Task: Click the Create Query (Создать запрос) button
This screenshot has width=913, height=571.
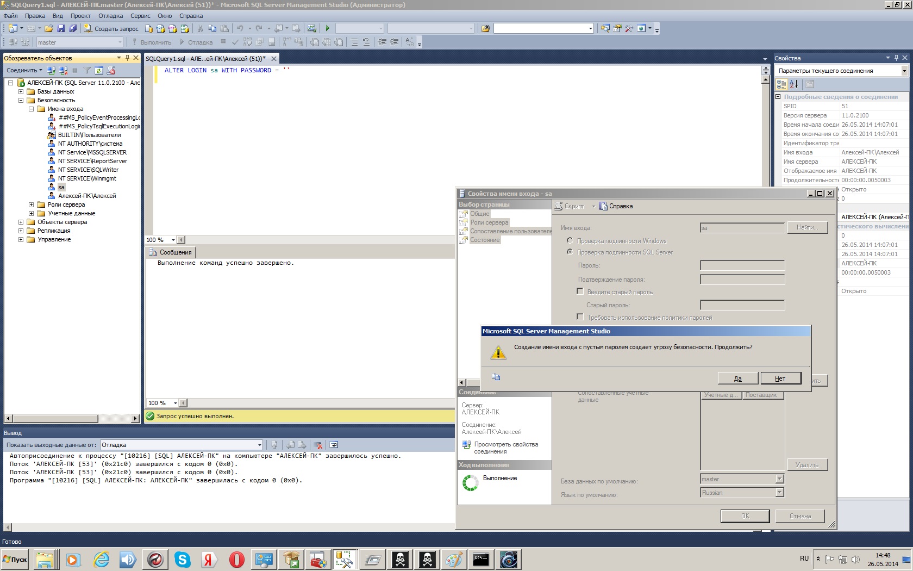Action: click(111, 28)
